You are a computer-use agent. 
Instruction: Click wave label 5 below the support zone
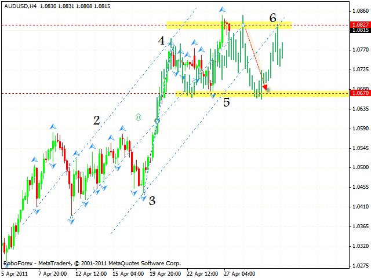[x=226, y=103]
